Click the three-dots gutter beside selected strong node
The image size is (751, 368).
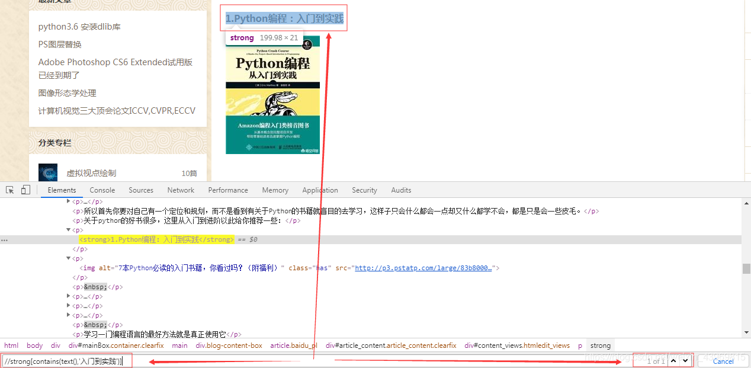click(x=5, y=240)
